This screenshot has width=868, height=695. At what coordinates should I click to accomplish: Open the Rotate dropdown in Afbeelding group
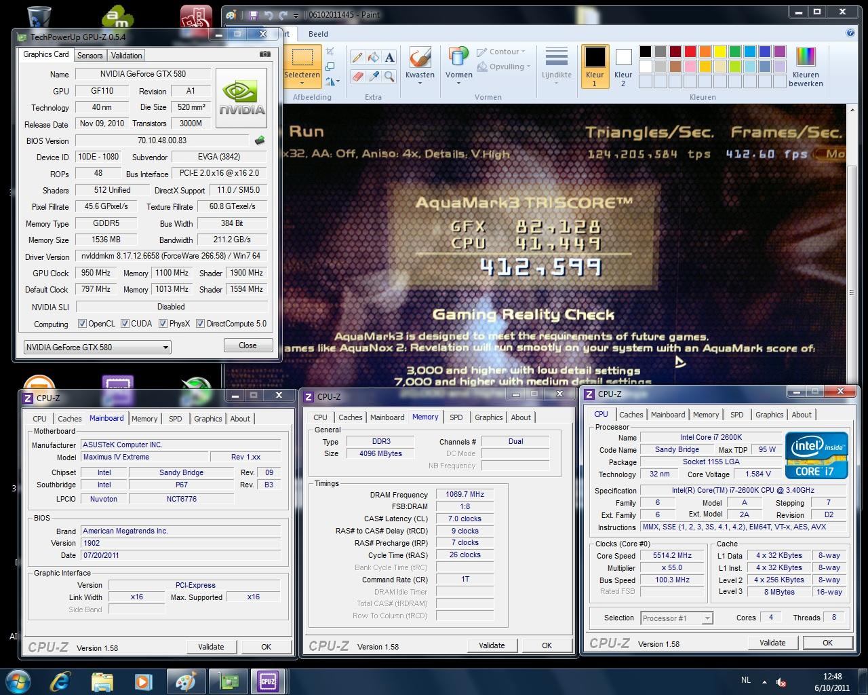332,81
